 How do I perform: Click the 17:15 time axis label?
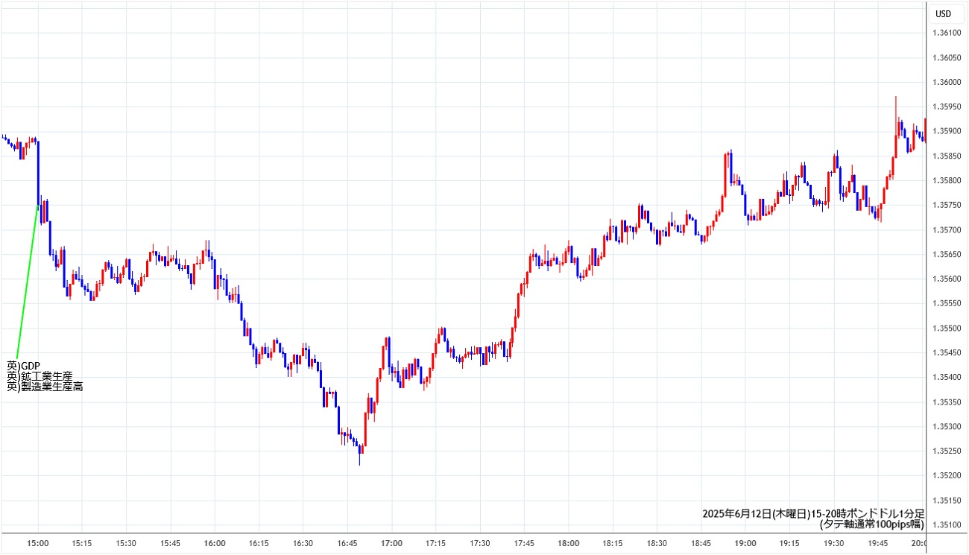[436, 544]
